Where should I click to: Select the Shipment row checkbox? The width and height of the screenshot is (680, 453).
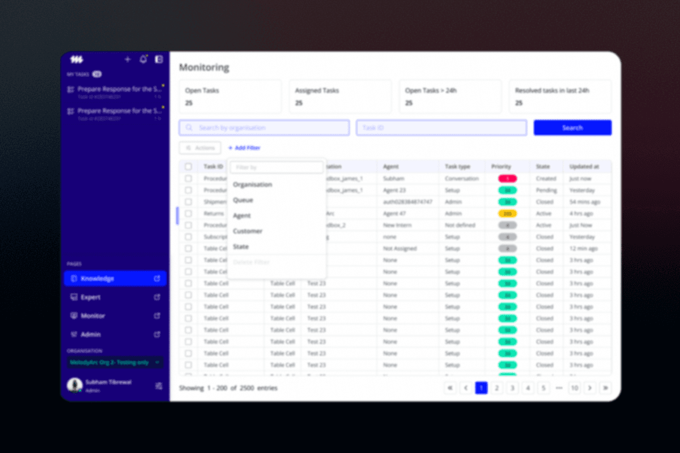click(x=188, y=202)
